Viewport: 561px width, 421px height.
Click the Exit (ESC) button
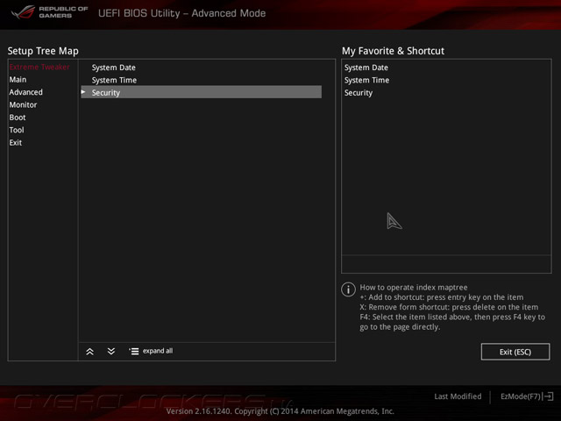[x=515, y=352]
